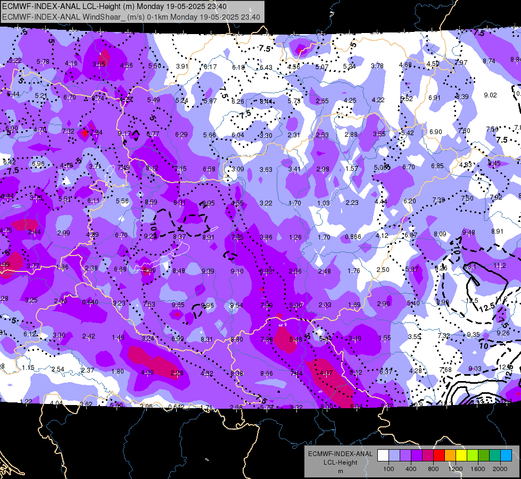This screenshot has width=521, height=479.
Task: Click the white swatch in the LCL-Height legend
Action: [383, 456]
